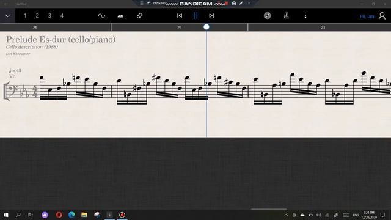Open the purple circle app on taskbar
The width and height of the screenshot is (391, 220).
pos(45,215)
